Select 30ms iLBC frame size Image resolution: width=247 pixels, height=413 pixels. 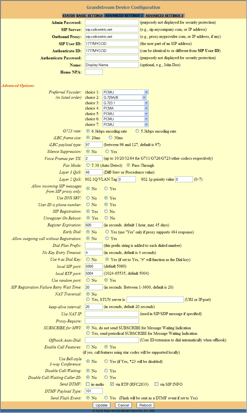(110, 138)
